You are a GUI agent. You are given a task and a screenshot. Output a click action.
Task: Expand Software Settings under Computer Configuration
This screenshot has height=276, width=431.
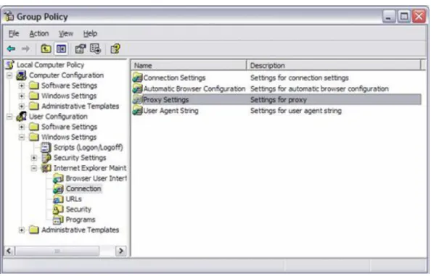point(22,85)
